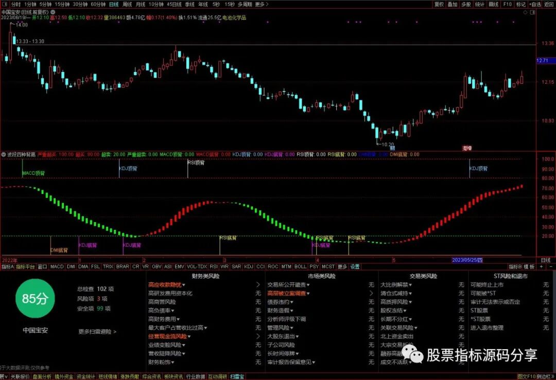Click the 财 marker below the price low

(392, 148)
